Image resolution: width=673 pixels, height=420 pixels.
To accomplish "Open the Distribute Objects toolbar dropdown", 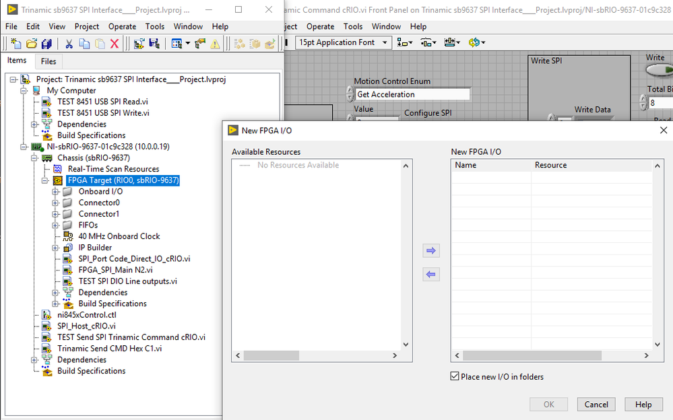I will pyautogui.click(x=428, y=42).
